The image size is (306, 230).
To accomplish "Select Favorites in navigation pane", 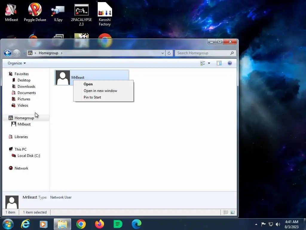I will (x=22, y=74).
